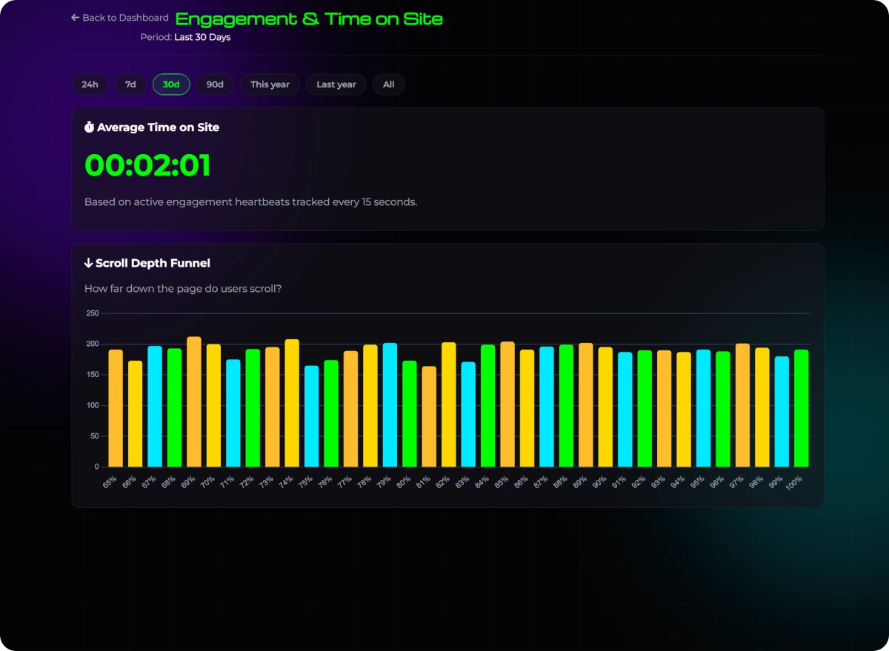Click the stopwatch icon beside Average Time on Site
The width and height of the screenshot is (889, 651).
(90, 127)
